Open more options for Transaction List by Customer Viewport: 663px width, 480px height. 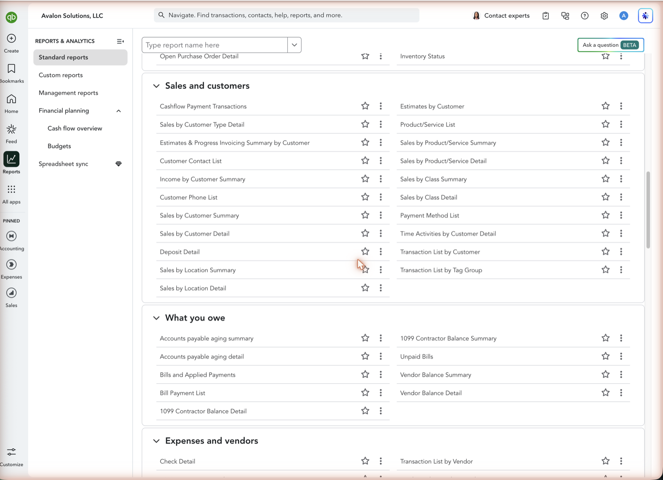point(621,251)
